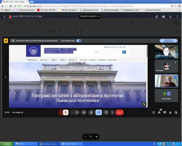Zoom in using the plus button
The width and height of the screenshot is (182, 146).
click(x=96, y=137)
